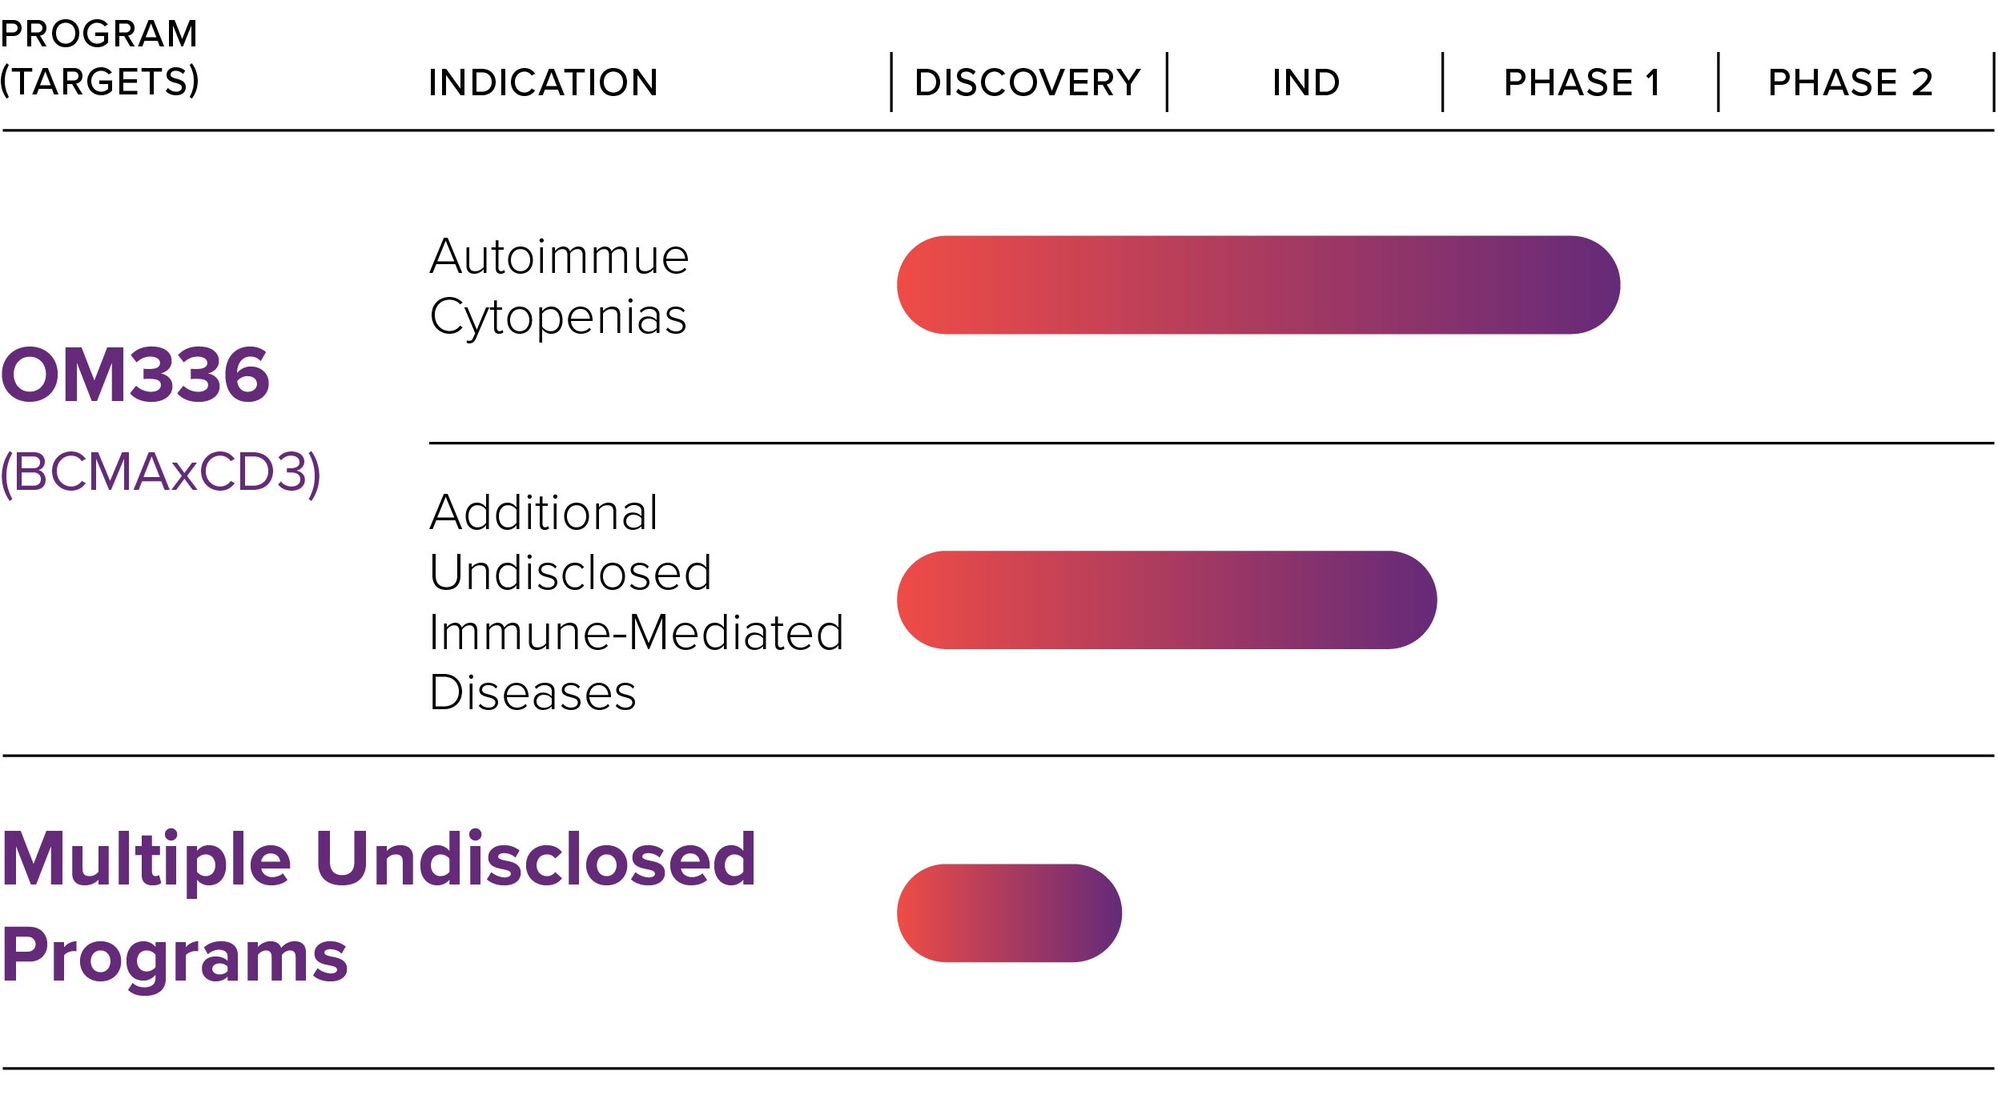This screenshot has height=1107, width=1998.
Task: Click the Autoimmune Cytopenias indication text
Action: (x=559, y=287)
